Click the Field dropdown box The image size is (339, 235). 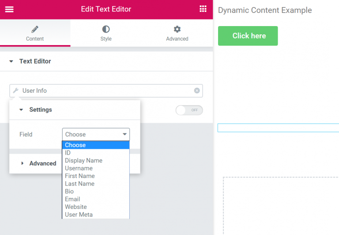click(96, 134)
